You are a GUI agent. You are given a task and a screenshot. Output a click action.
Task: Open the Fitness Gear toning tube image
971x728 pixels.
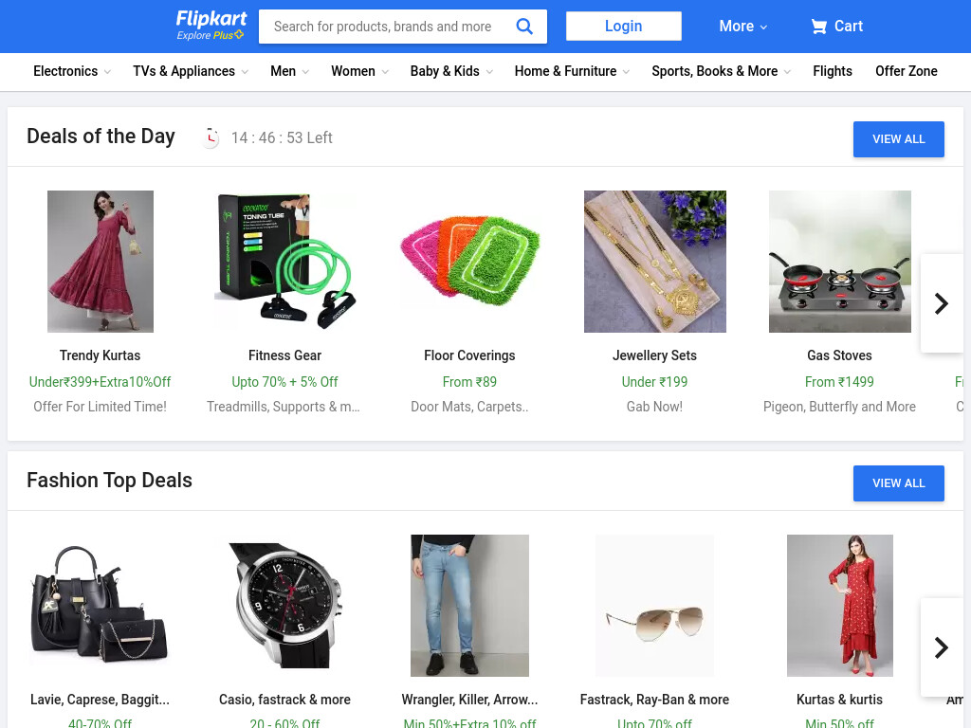click(x=284, y=262)
